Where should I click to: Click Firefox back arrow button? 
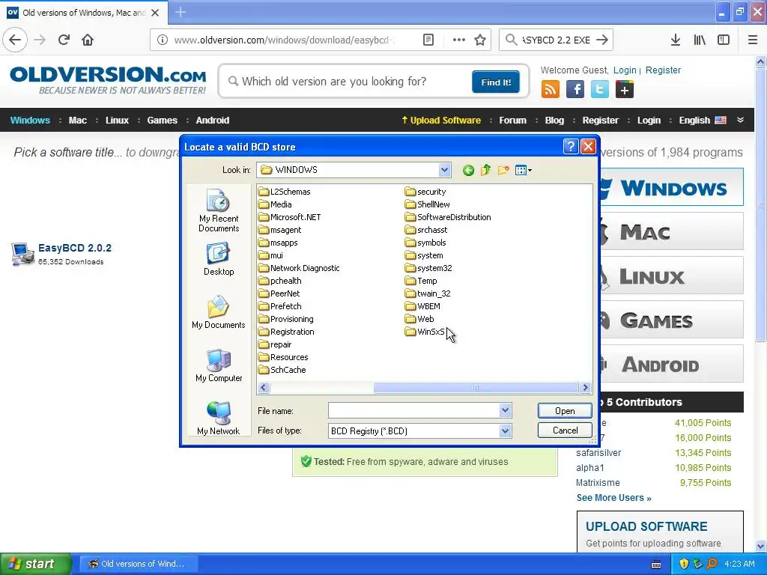[15, 40]
